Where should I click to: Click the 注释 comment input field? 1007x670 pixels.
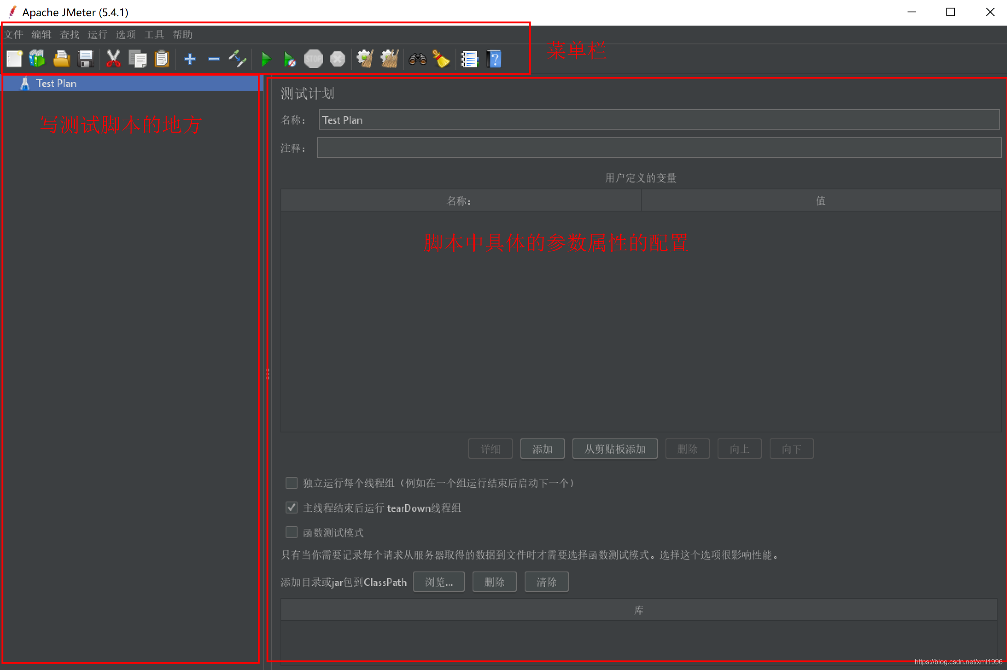(659, 148)
